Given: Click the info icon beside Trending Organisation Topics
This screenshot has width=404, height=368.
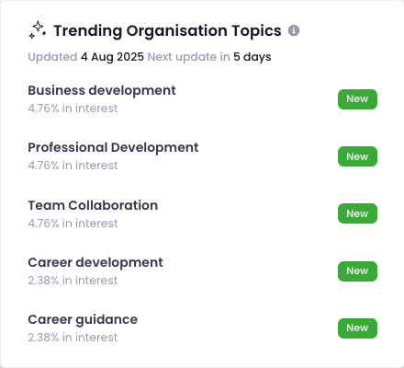Looking at the screenshot, I should pyautogui.click(x=294, y=30).
